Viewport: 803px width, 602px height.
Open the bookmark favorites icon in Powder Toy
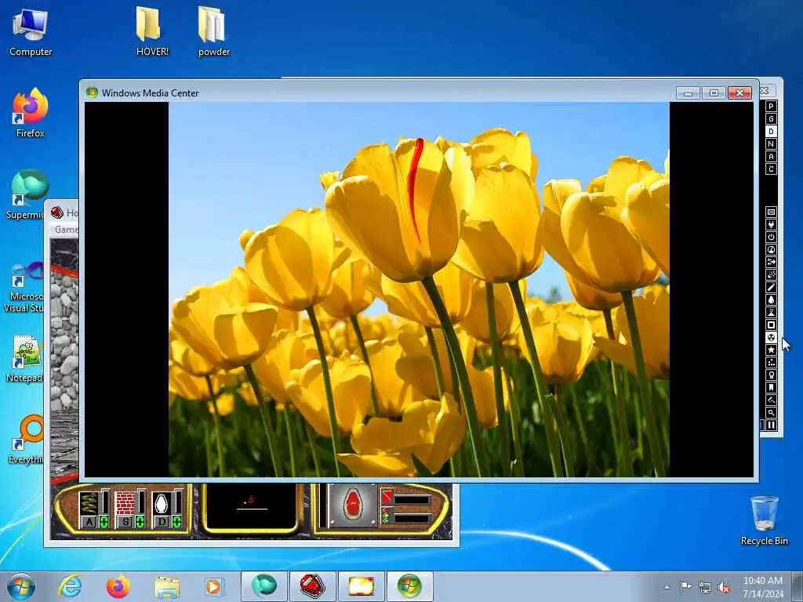click(x=771, y=387)
